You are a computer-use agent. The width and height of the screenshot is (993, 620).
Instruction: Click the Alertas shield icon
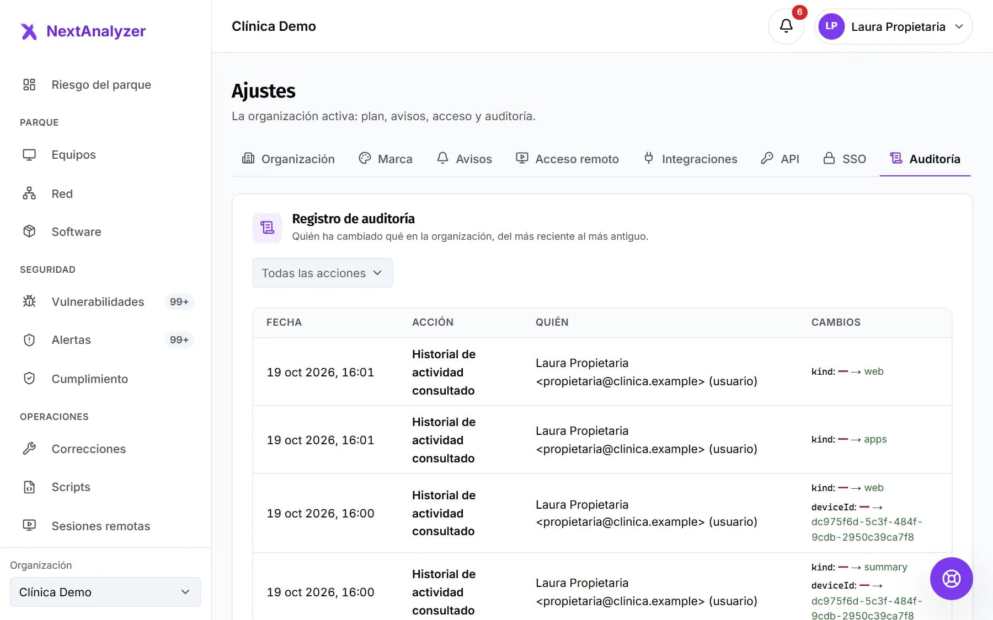point(29,340)
